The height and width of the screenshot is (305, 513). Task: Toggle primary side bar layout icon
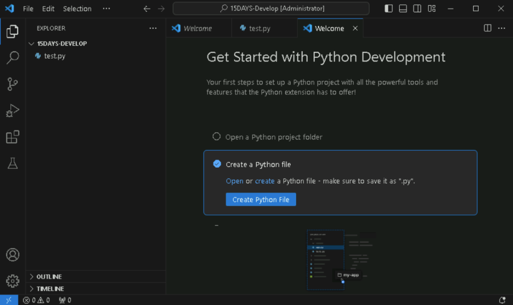pos(389,9)
